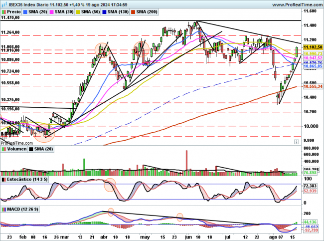Click the ProRealTime.com watermark text
Viewport: 324px width, 241px height.
pyautogui.click(x=15, y=142)
